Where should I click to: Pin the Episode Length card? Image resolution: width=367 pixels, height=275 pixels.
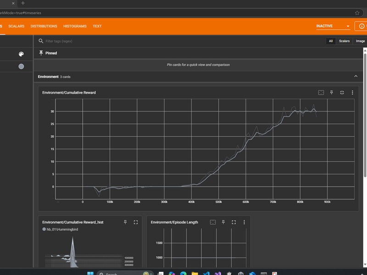tap(223, 222)
